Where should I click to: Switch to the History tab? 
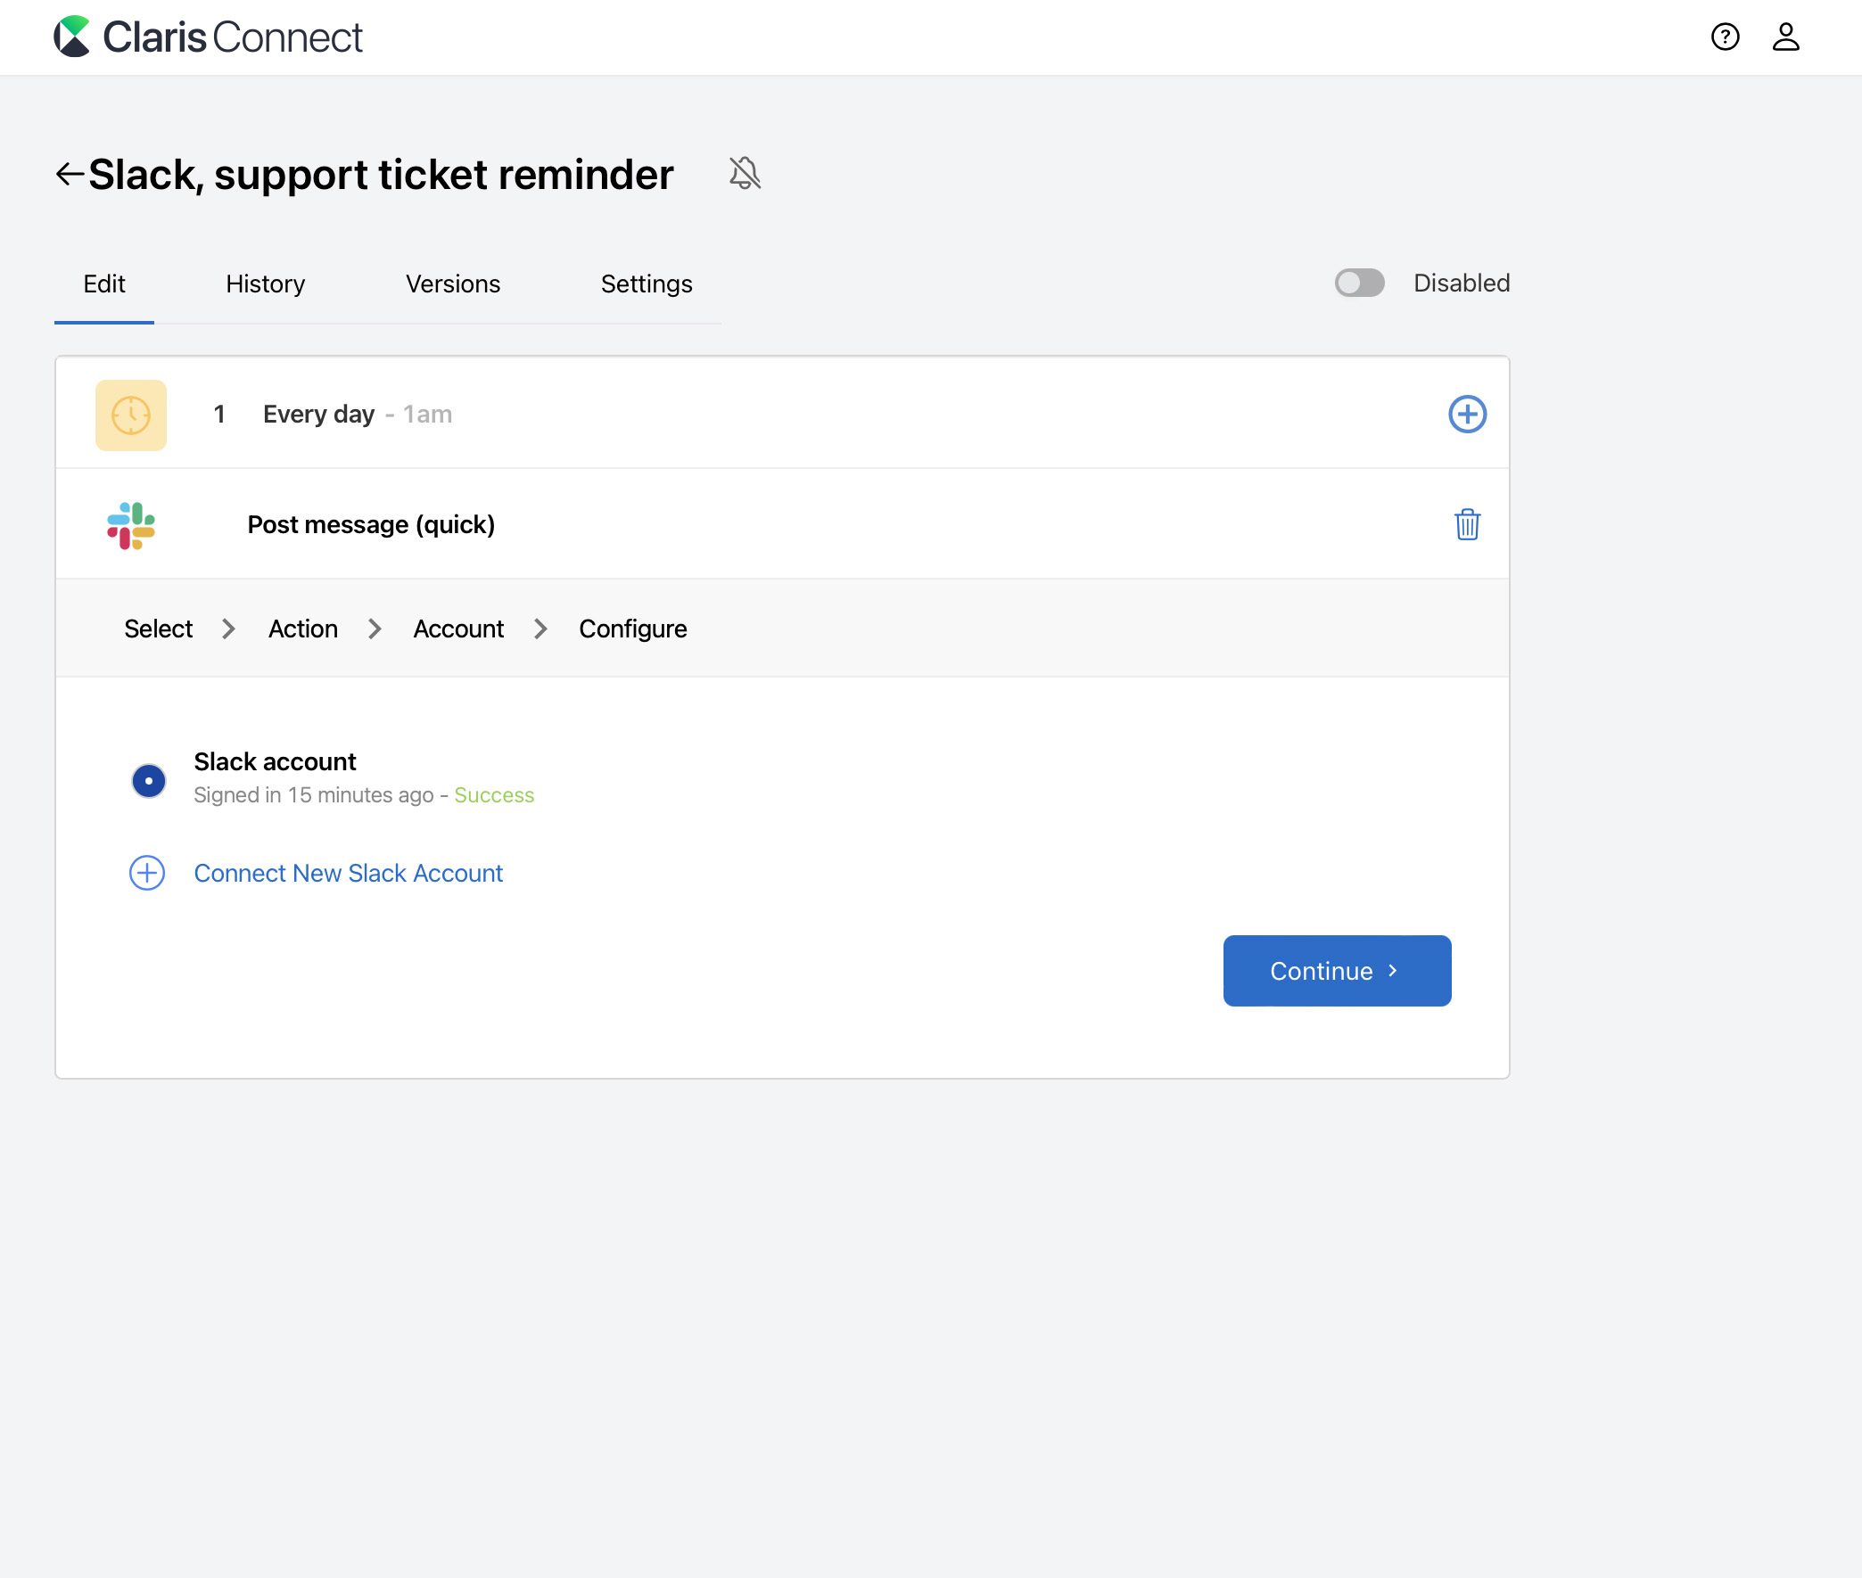[x=265, y=284]
